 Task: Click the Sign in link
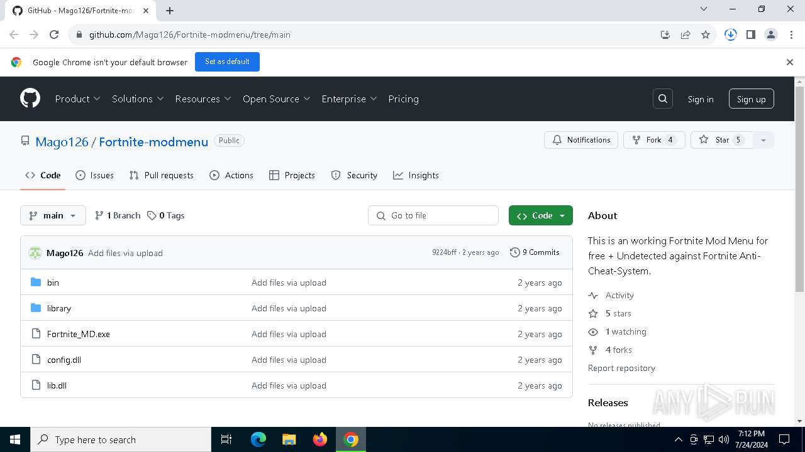click(701, 99)
